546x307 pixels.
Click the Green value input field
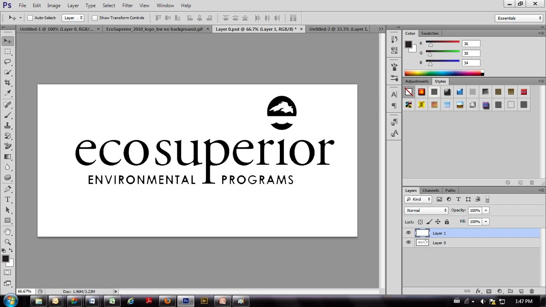coord(471,53)
